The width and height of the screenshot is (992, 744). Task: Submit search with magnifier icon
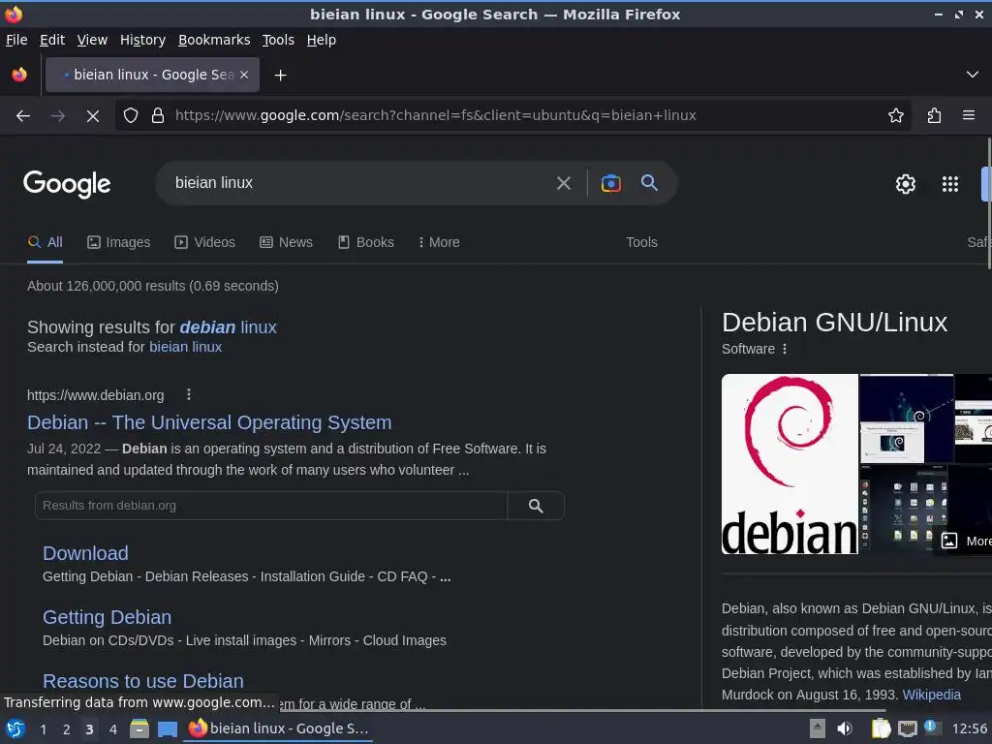[x=649, y=183]
